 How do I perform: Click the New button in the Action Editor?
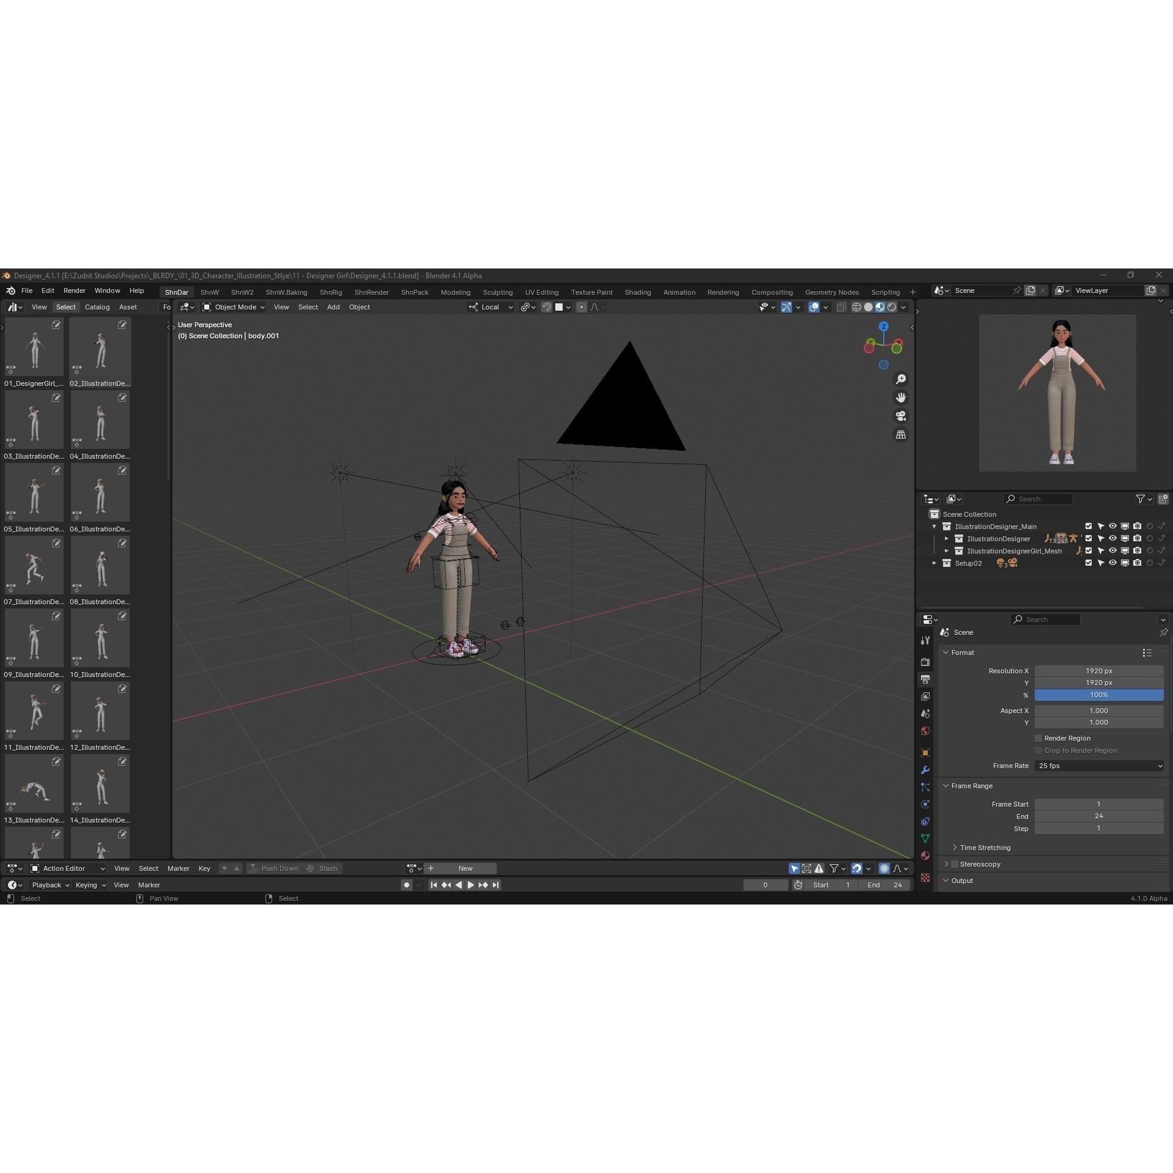[x=465, y=868]
